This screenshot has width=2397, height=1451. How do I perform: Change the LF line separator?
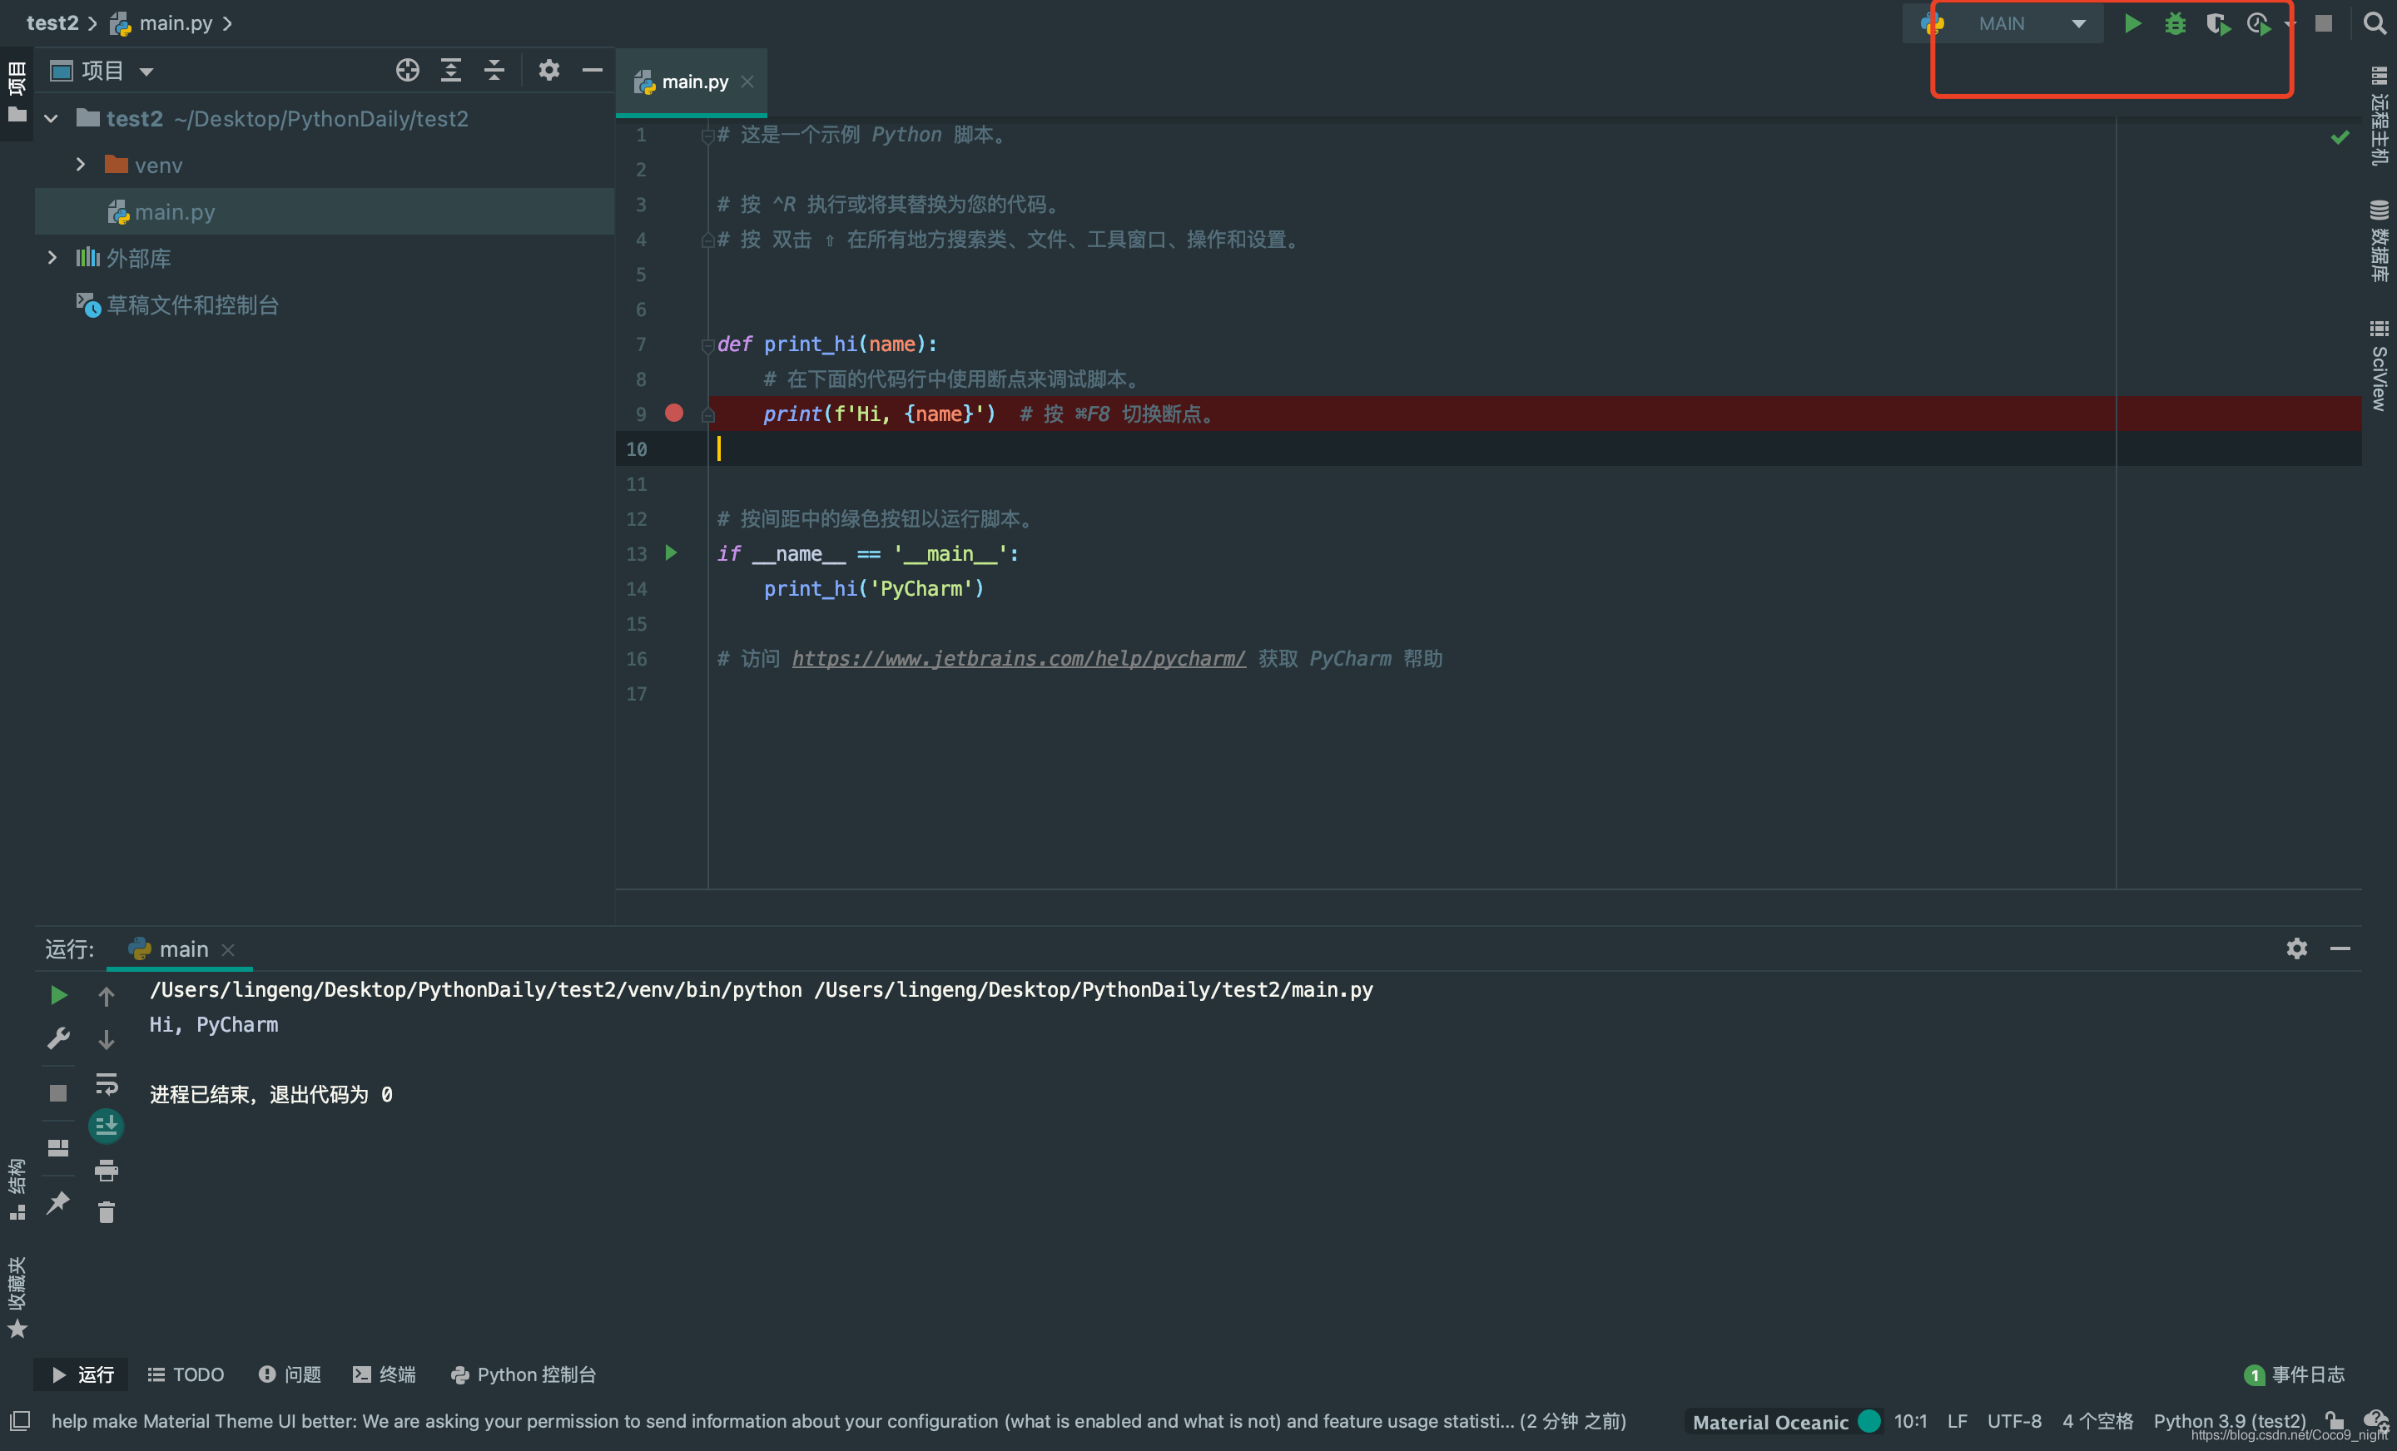coord(1957,1421)
